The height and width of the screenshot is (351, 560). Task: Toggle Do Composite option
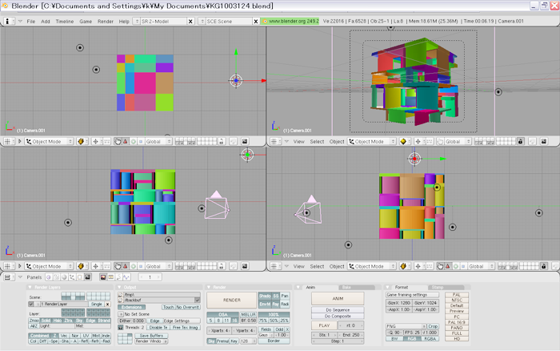[x=338, y=317]
